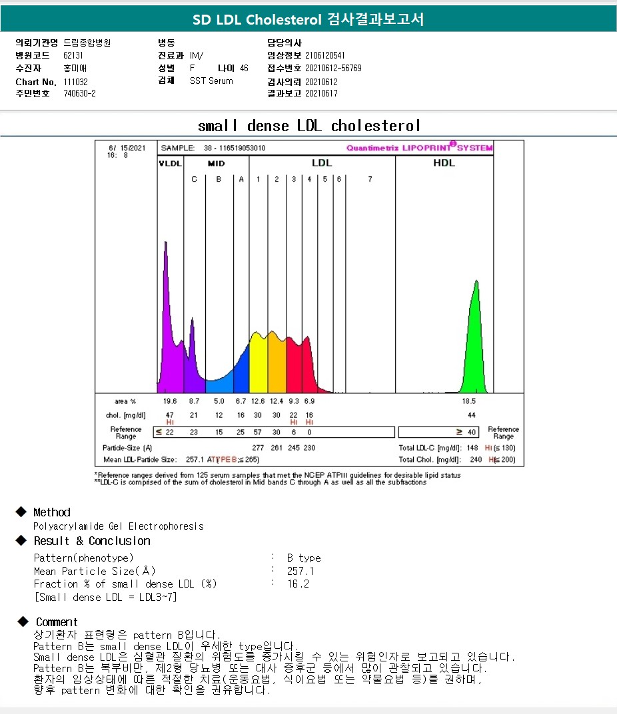This screenshot has height=714, width=617.
Task: Select the hospital name '드림종합병원'
Action: 87,43
